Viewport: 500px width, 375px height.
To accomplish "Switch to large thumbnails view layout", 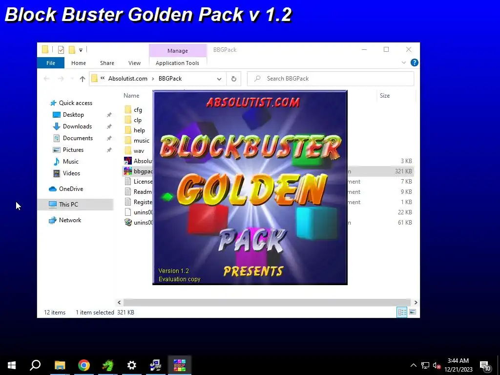I will point(412,312).
